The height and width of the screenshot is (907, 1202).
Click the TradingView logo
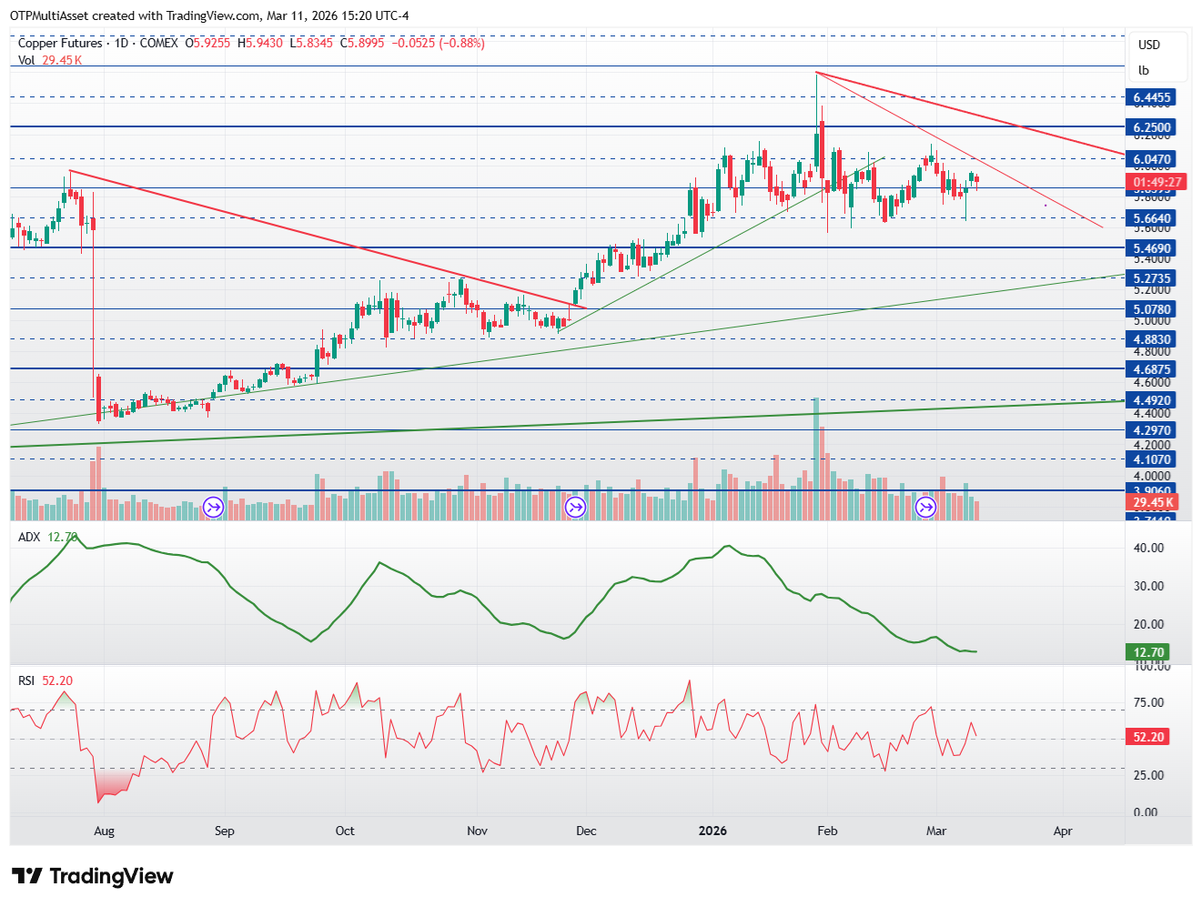click(x=93, y=876)
